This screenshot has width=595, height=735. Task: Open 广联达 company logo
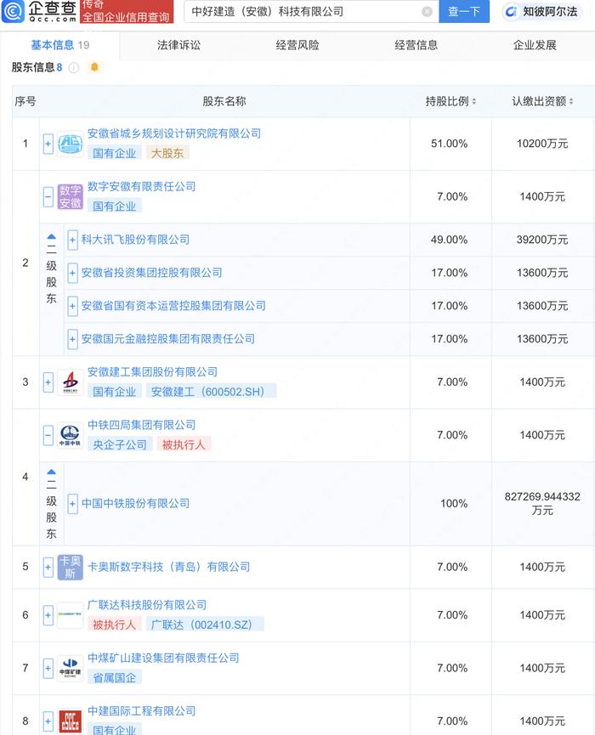(70, 615)
